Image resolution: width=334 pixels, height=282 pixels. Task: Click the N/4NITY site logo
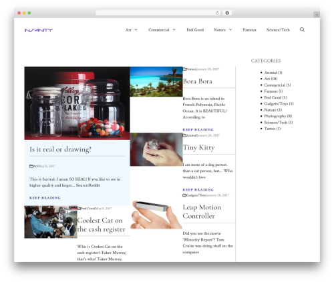39,30
